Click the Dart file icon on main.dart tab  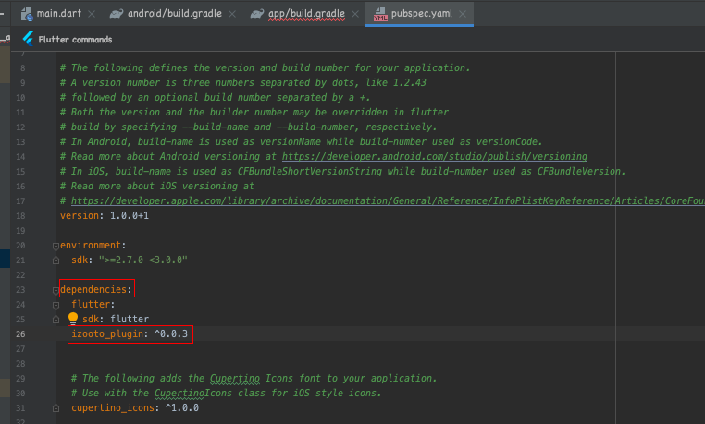[x=27, y=14]
